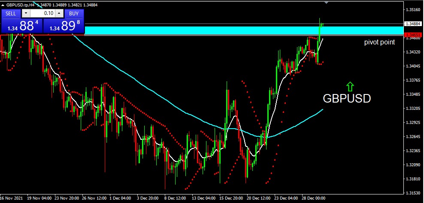Select the gray chart shift triangle marker
The height and width of the screenshot is (203, 424).
tap(327, 3)
